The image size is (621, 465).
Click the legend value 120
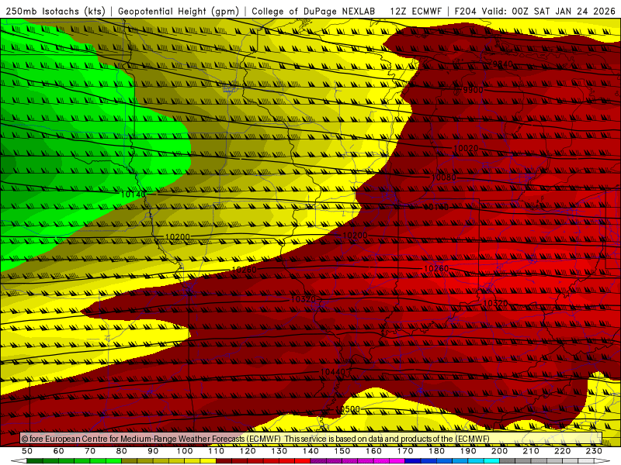(x=248, y=451)
